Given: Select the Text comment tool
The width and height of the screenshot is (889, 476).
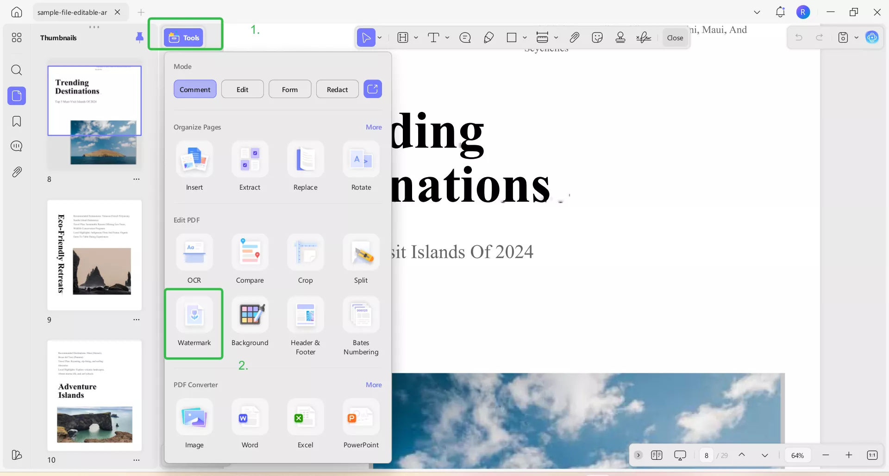Looking at the screenshot, I should click(433, 37).
